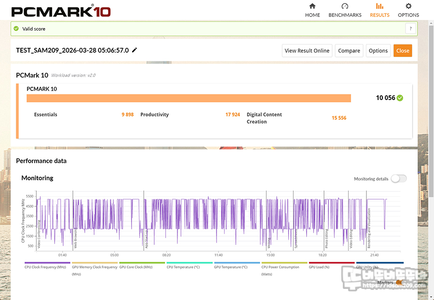Screen dimensions: 434x300
Task: Click the Video Conferencing chart marker
Action: coord(39,234)
